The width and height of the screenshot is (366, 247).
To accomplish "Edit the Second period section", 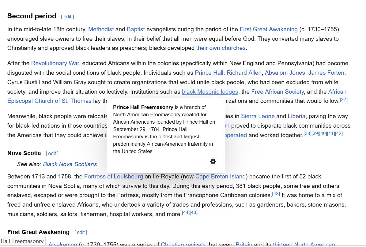I will [x=67, y=17].
